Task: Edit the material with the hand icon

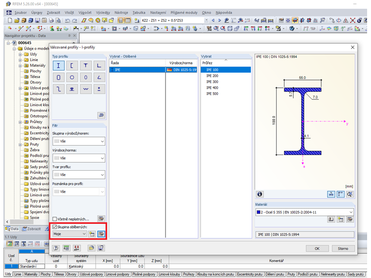Action: 350,219
